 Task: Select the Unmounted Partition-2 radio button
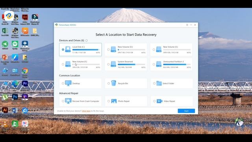(154, 64)
